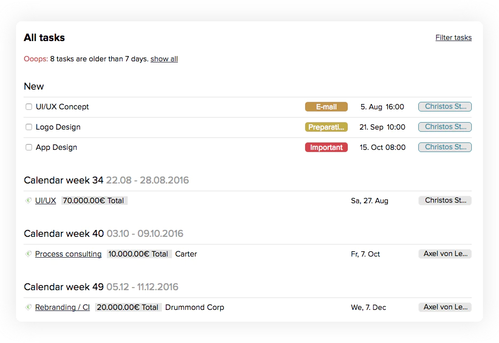Click the Calendar week 34 heading

point(106,180)
